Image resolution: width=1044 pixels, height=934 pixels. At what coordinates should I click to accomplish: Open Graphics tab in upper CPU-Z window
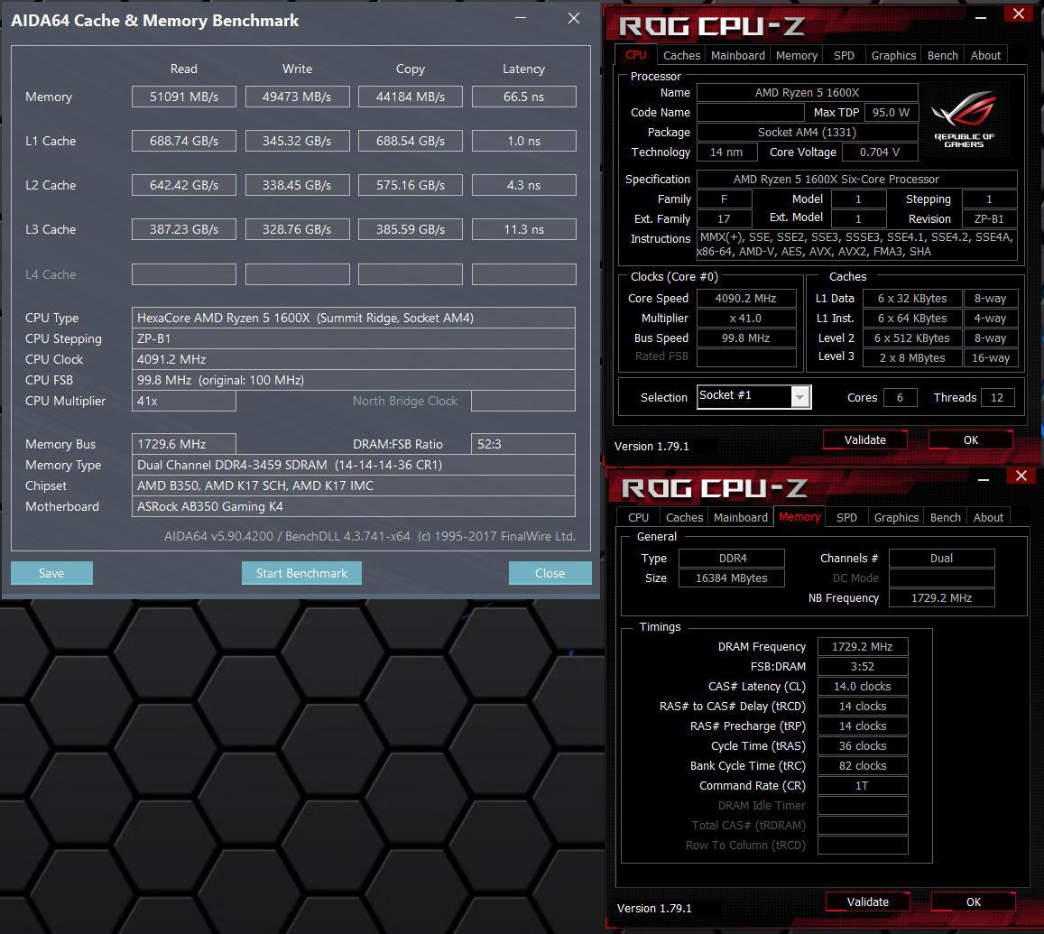pos(893,55)
